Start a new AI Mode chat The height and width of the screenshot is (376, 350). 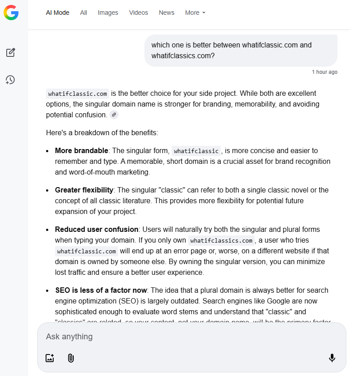point(10,53)
